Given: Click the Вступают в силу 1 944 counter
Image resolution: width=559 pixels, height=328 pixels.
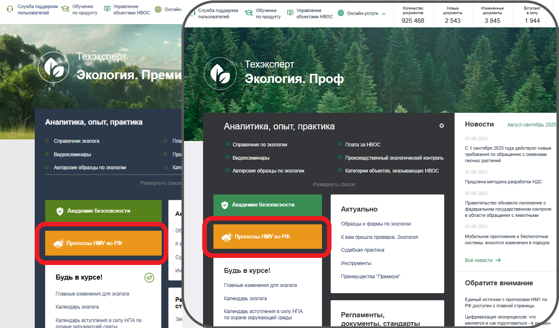Looking at the screenshot, I should (532, 15).
